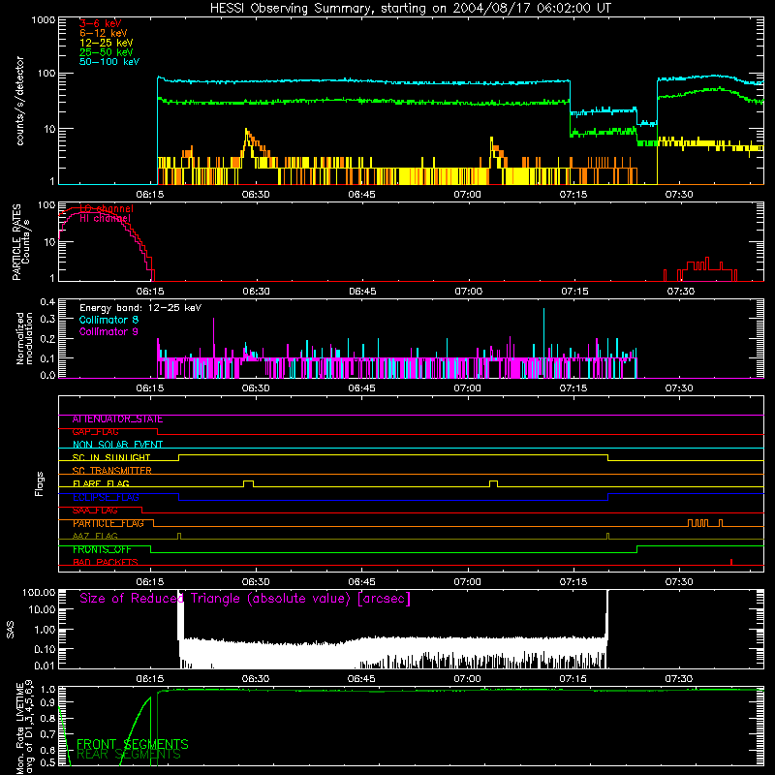Screen dimensions: 775x775
Task: Click the AAZ_FLAG label
Action: (95, 536)
